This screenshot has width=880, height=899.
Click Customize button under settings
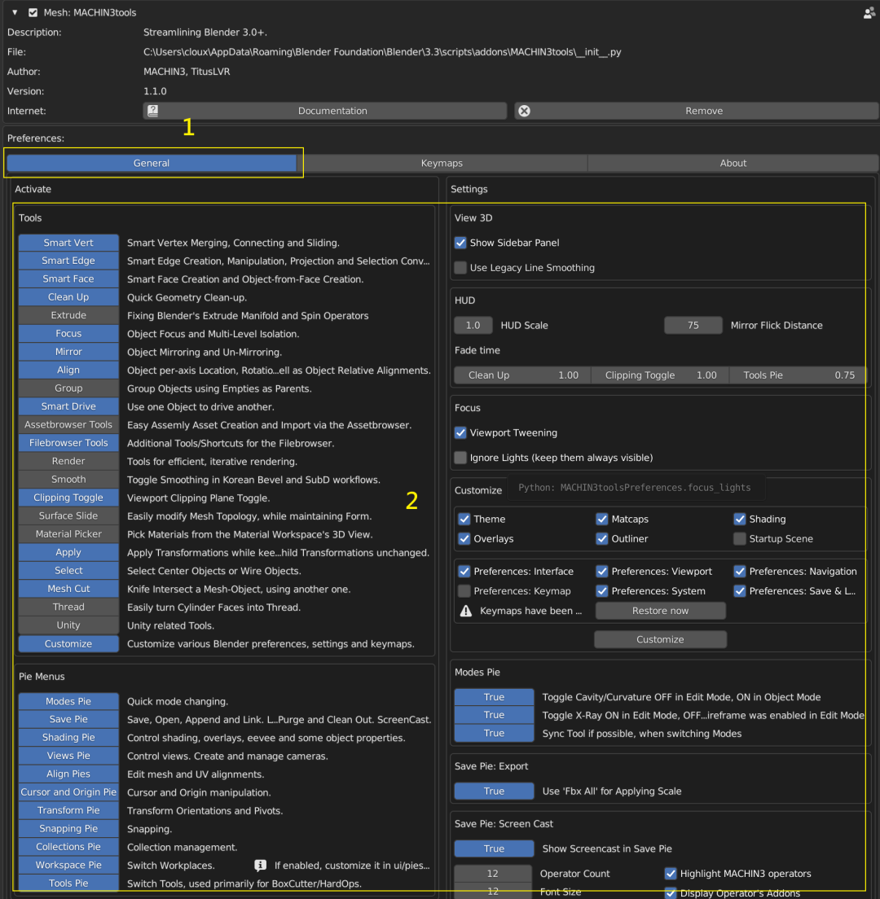pos(660,639)
